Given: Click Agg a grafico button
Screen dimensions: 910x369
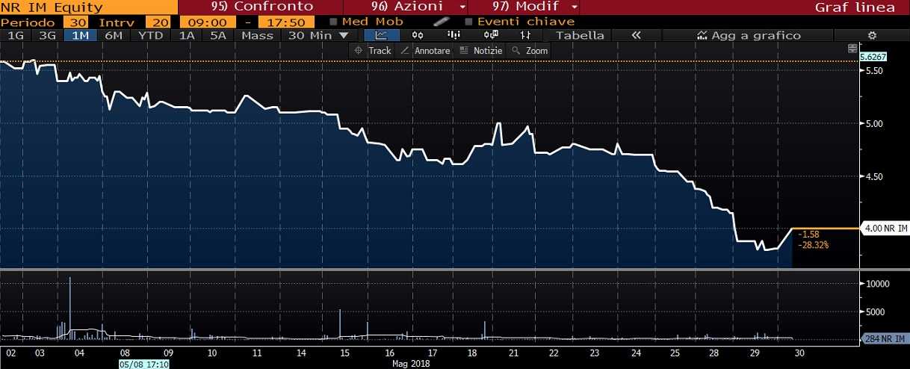Looking at the screenshot, I should click(748, 35).
